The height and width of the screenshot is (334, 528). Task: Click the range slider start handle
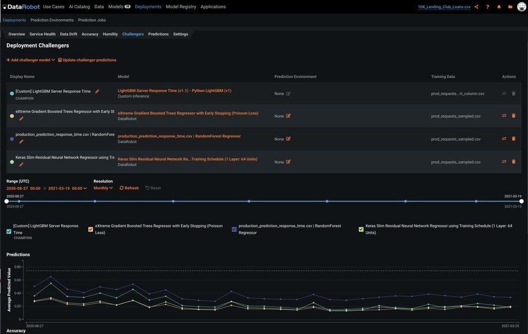(x=6, y=201)
